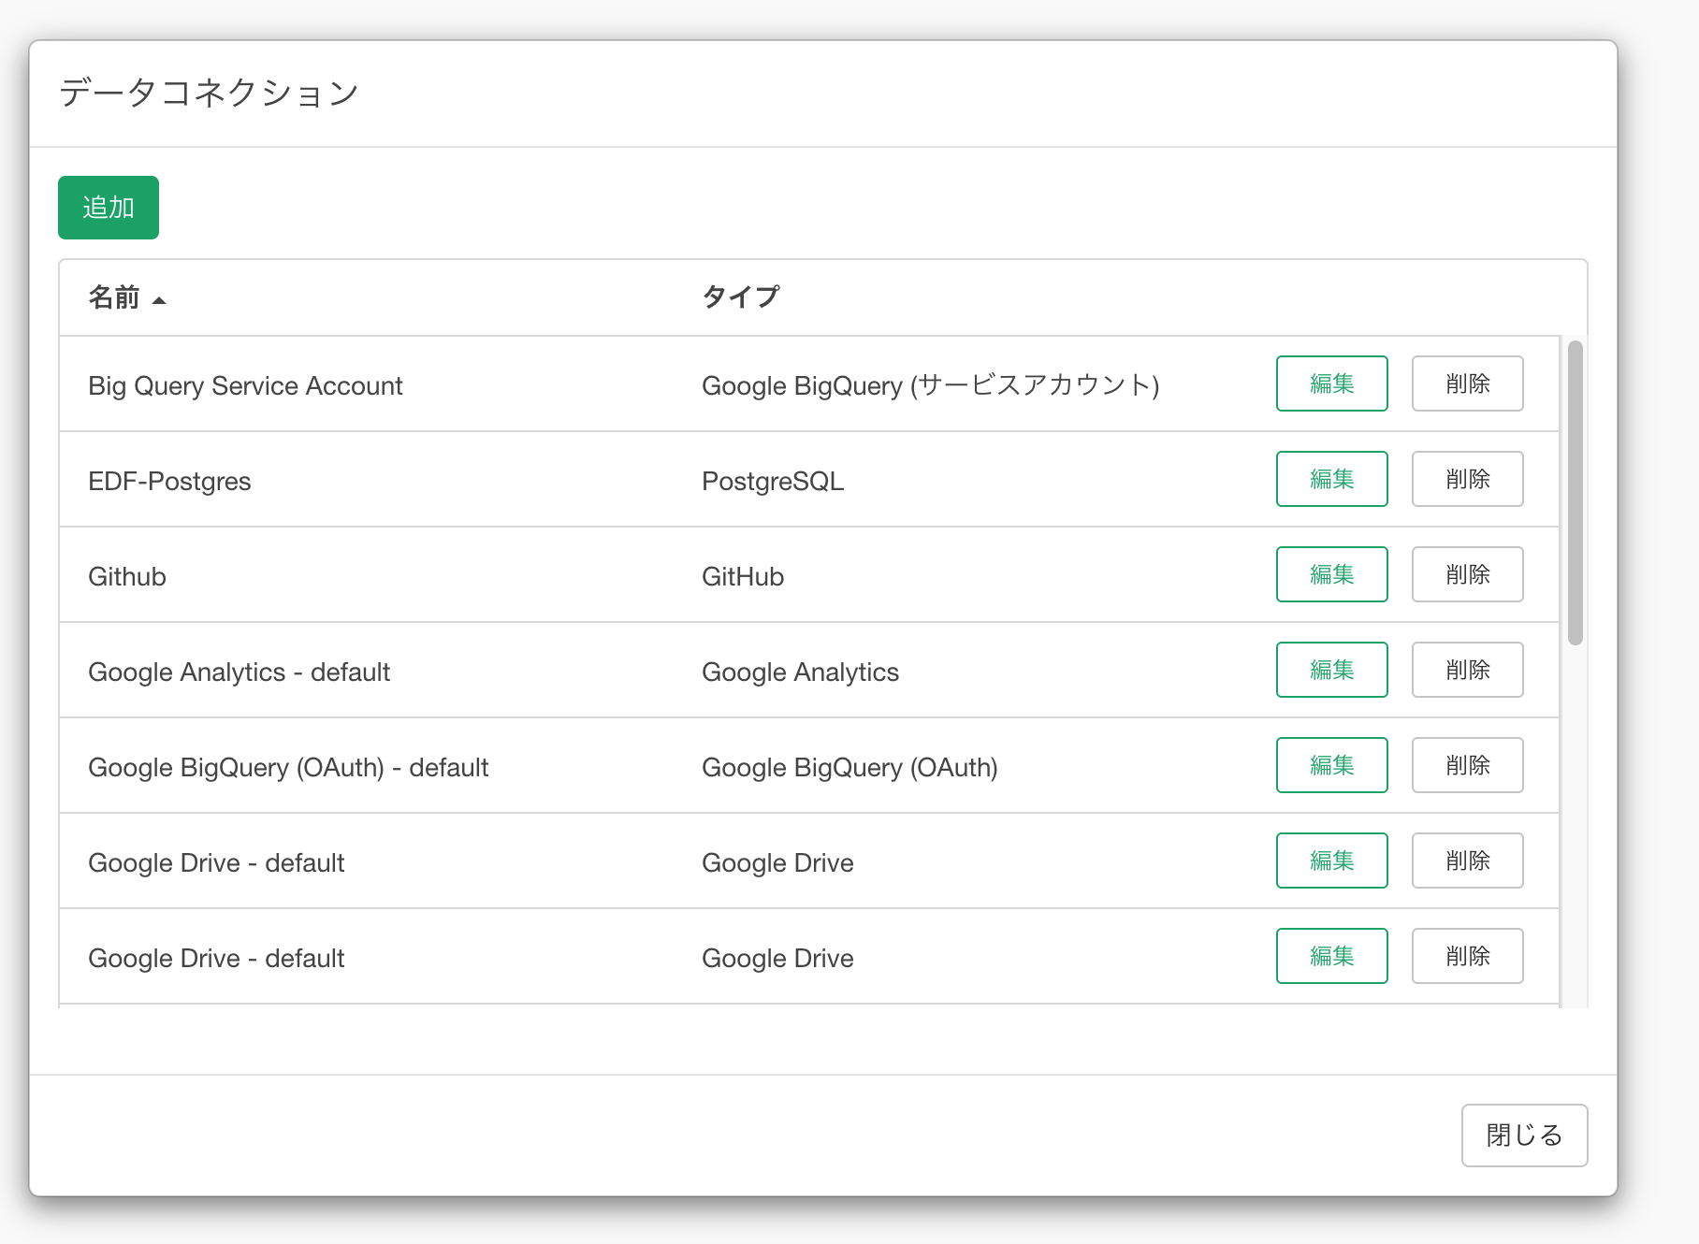Viewport: 1699px width, 1244px height.
Task: Delete the Google Analytics - default connection
Action: click(1467, 670)
